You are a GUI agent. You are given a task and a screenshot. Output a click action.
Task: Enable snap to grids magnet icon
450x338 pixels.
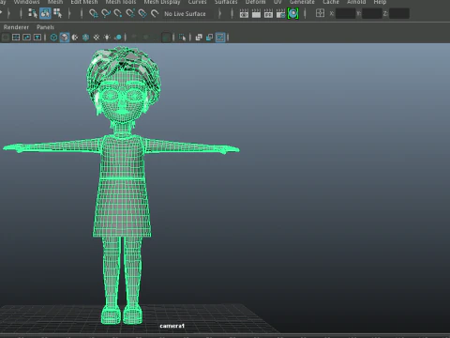tap(93, 13)
